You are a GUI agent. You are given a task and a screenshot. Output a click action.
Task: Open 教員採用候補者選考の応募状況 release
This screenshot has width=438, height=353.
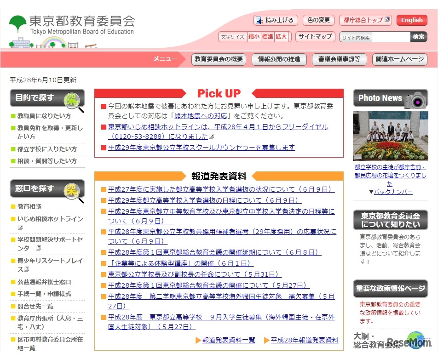[222, 236]
